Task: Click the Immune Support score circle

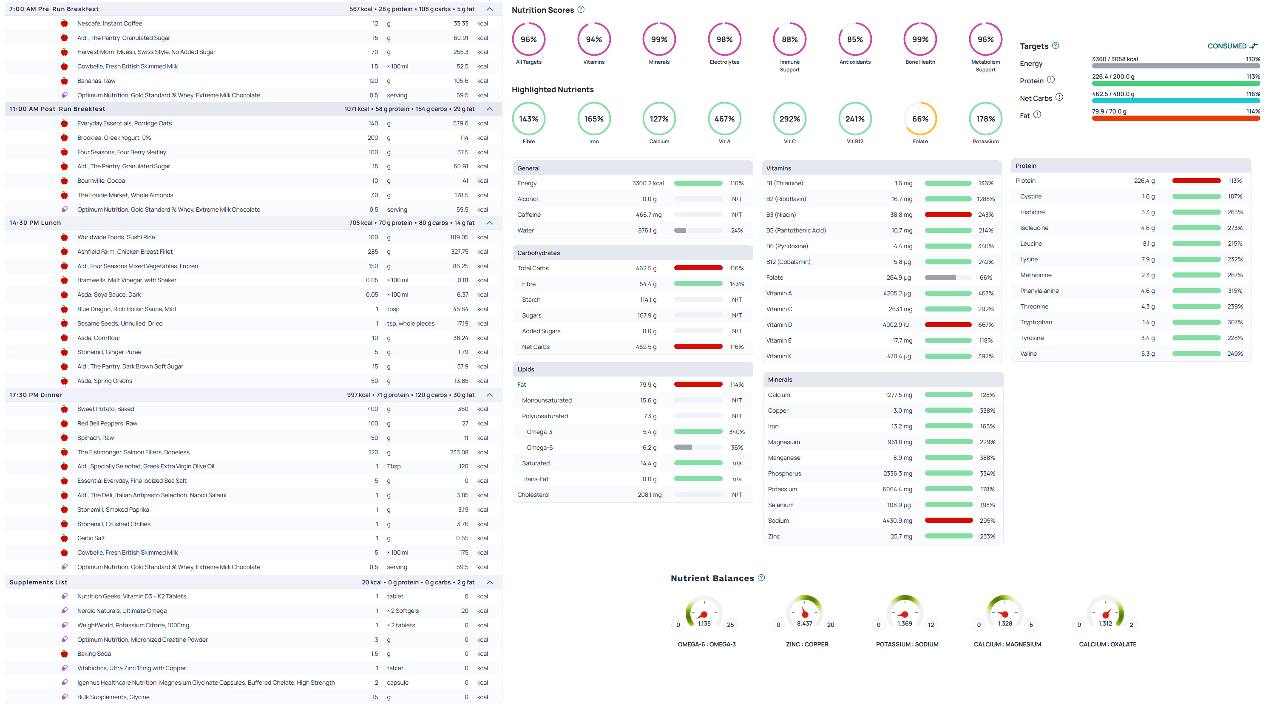Action: (x=790, y=40)
